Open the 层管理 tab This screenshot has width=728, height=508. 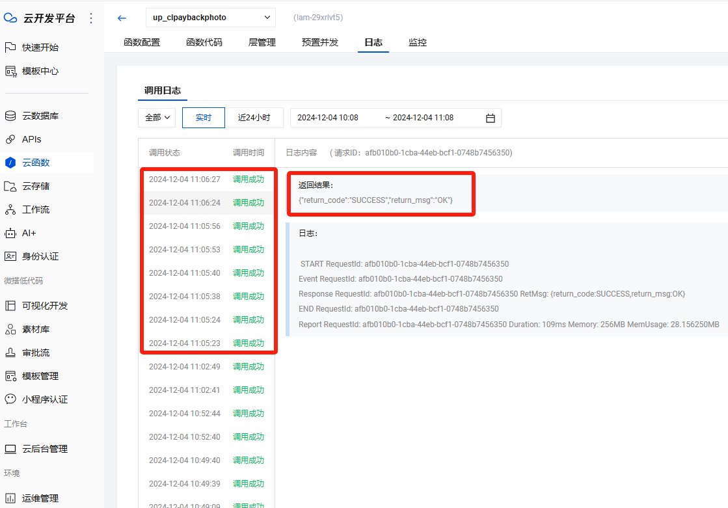coord(262,42)
